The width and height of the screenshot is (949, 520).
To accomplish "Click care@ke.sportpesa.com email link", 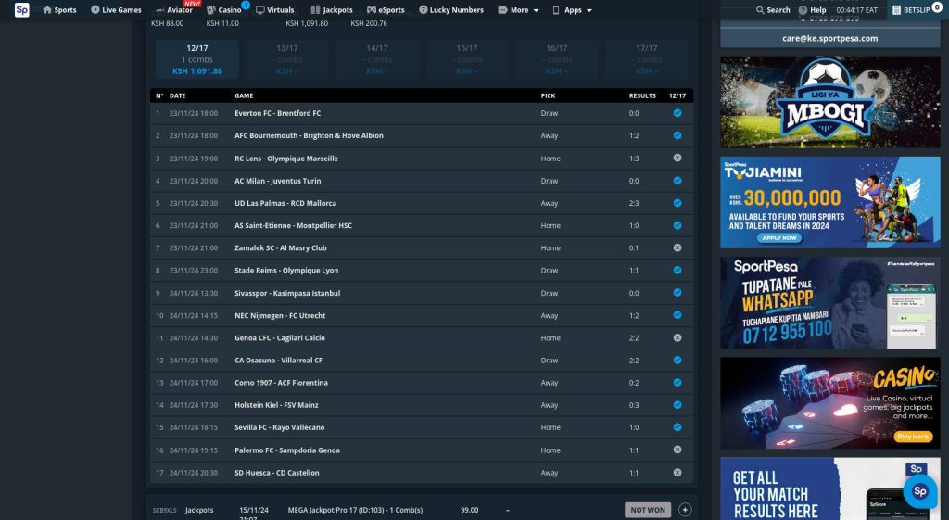I will (x=829, y=38).
